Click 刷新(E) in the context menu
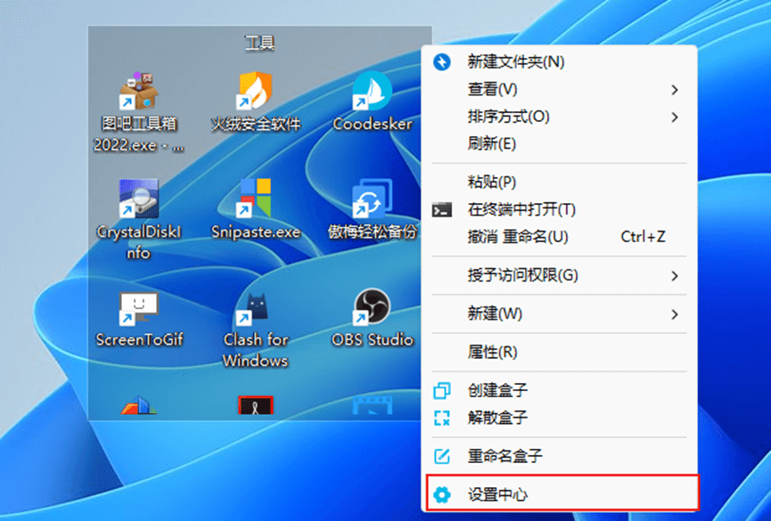771x521 pixels. click(492, 143)
